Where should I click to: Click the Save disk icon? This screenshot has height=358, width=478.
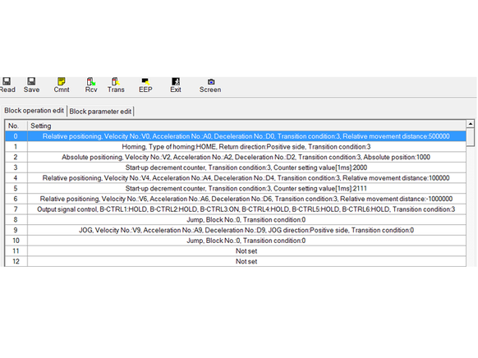(31, 81)
